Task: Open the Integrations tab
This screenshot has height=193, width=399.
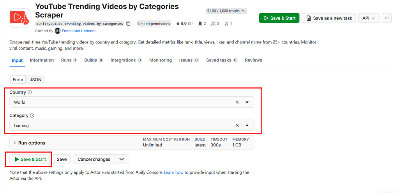Action: [126, 60]
